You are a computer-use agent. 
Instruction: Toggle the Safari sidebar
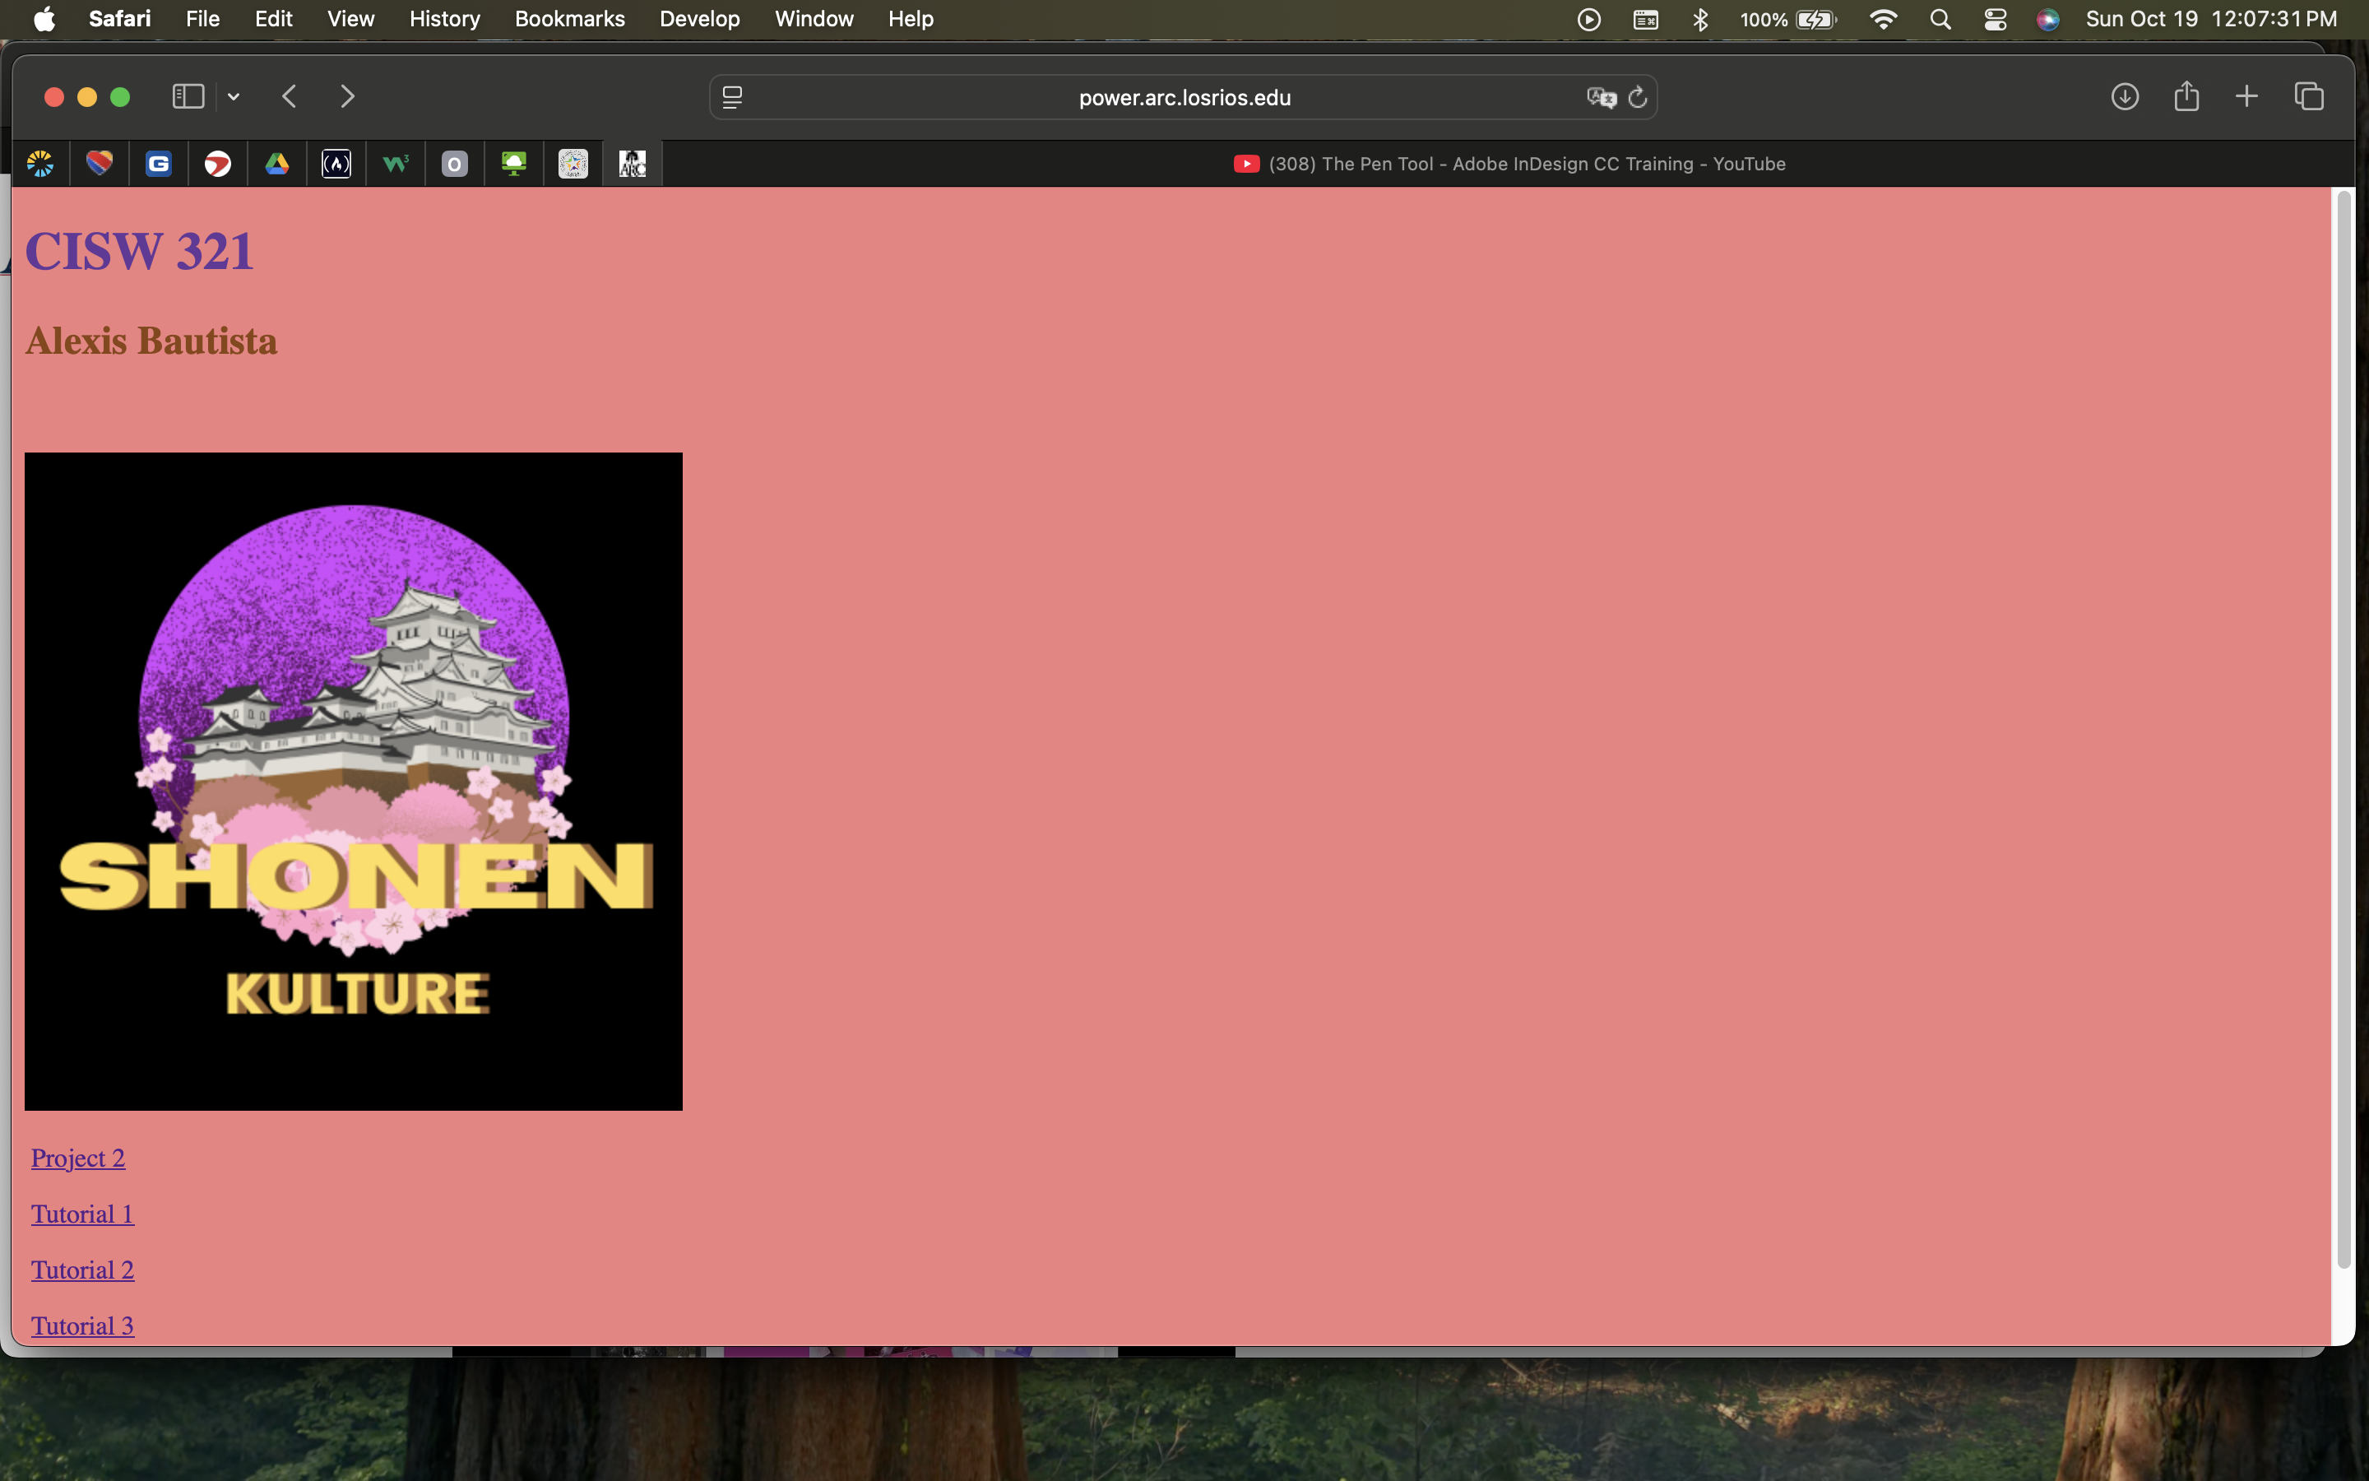pyautogui.click(x=188, y=97)
